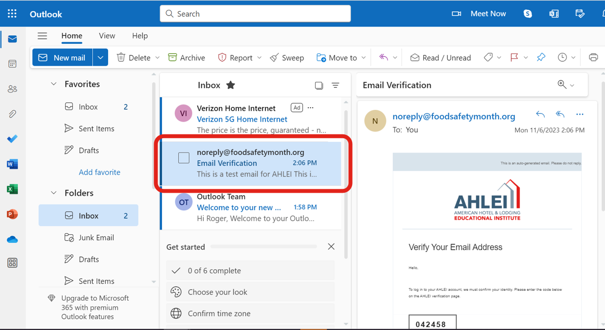
Task: Toggle the select-all messages icon
Action: 319,85
